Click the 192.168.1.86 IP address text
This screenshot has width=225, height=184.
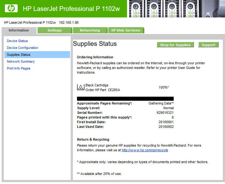[x=69, y=22]
